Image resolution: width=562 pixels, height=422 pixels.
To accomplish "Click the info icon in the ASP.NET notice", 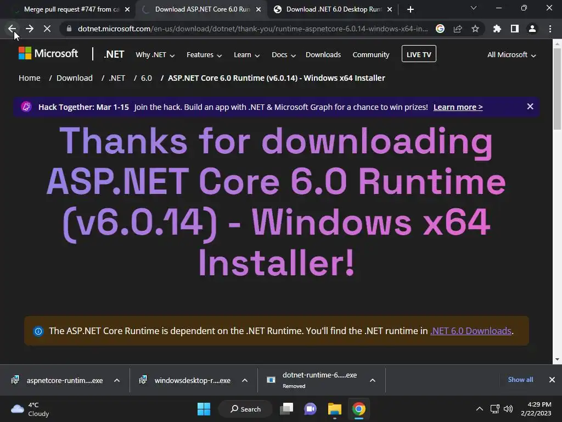I will coord(38,331).
